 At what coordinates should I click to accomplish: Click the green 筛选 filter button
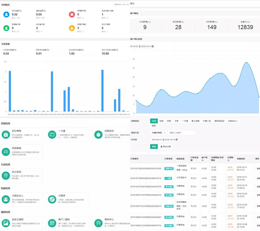[154, 146]
